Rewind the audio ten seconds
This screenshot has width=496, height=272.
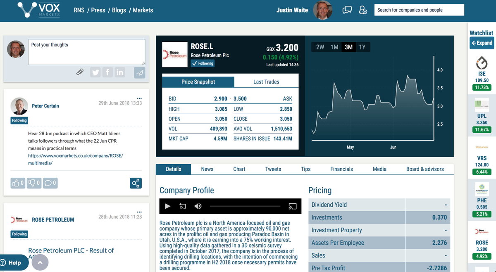coord(183,206)
